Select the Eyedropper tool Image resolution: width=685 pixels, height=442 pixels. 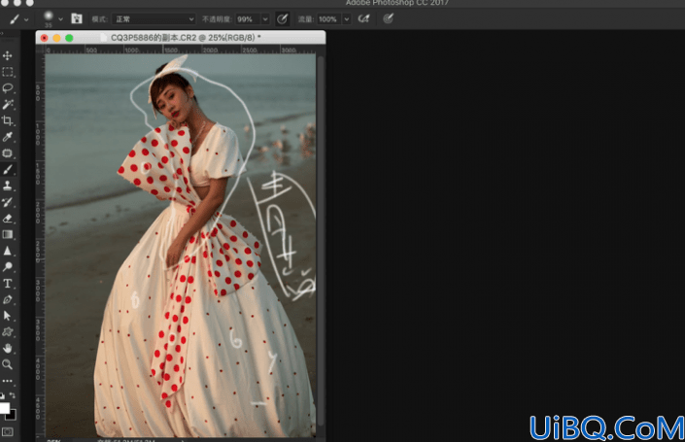(x=8, y=137)
